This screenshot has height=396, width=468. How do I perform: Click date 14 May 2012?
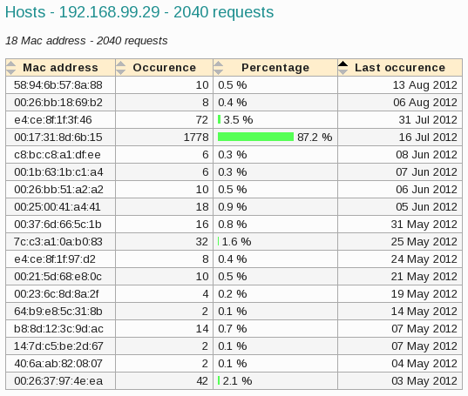coord(424,312)
